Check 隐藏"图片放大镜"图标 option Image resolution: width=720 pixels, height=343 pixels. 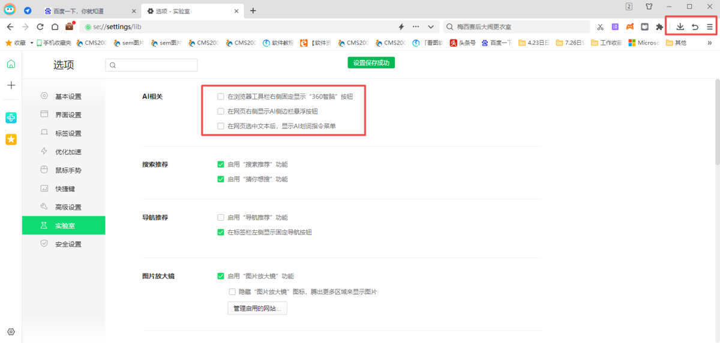(x=232, y=292)
